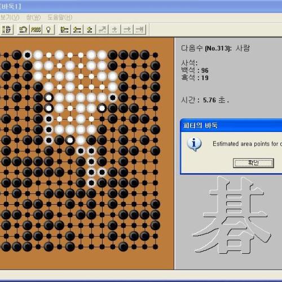This screenshot has width=282, height=282.
Task: Open the 창(W) menu
Action: coord(33,17)
